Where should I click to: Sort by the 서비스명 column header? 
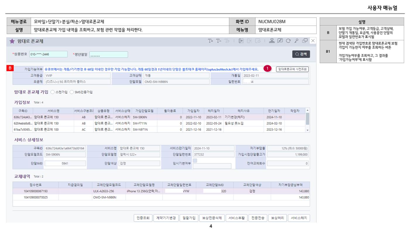point(53,111)
